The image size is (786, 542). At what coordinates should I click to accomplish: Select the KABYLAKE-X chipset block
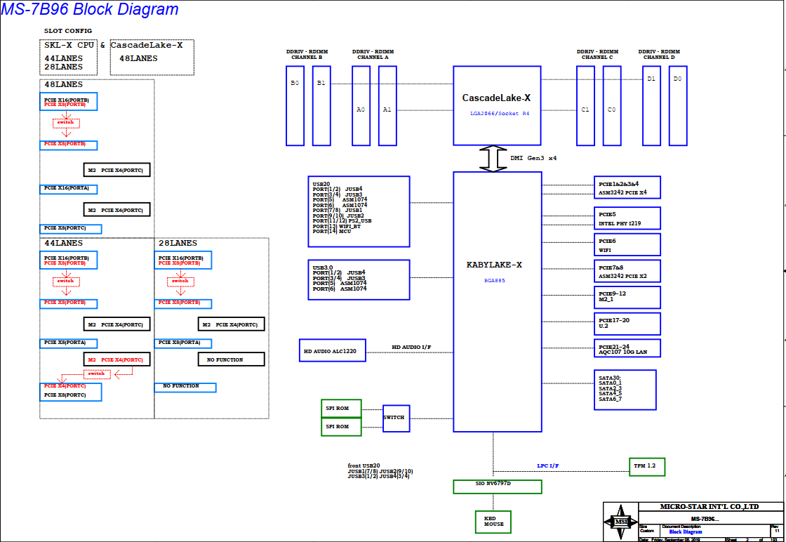(x=496, y=301)
